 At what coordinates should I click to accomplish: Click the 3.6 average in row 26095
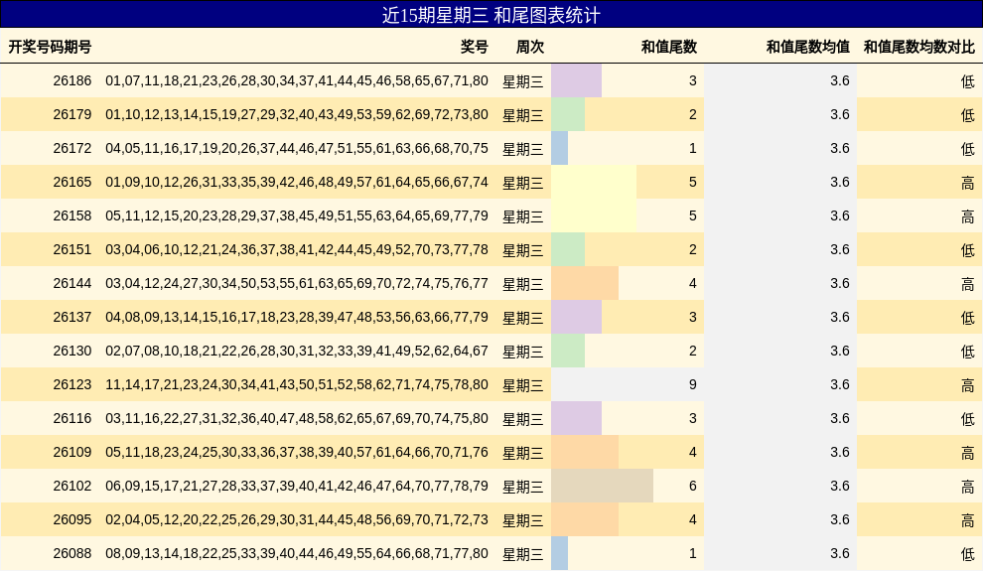[x=840, y=521]
